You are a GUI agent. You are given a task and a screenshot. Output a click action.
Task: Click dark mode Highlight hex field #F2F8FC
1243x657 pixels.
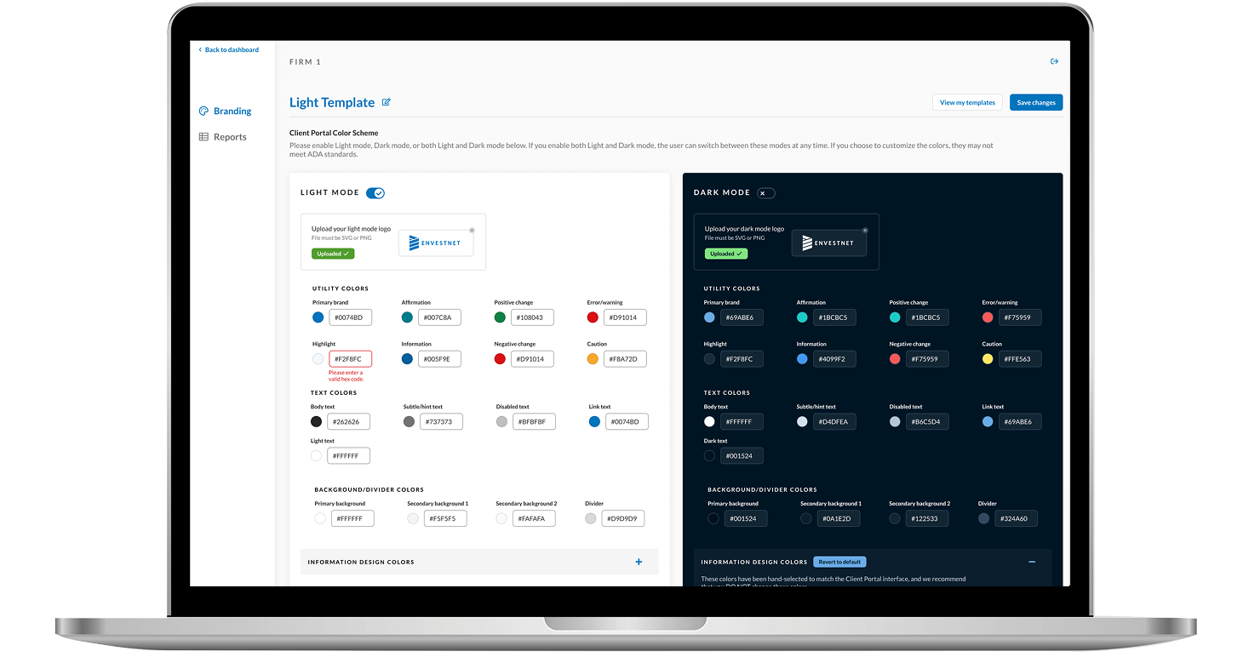tap(742, 359)
